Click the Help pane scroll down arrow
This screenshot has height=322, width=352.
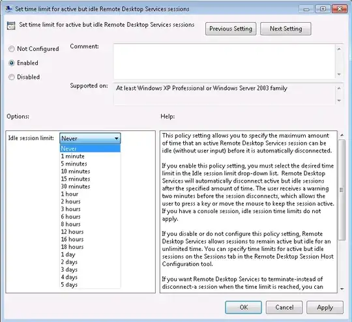[x=342, y=289]
